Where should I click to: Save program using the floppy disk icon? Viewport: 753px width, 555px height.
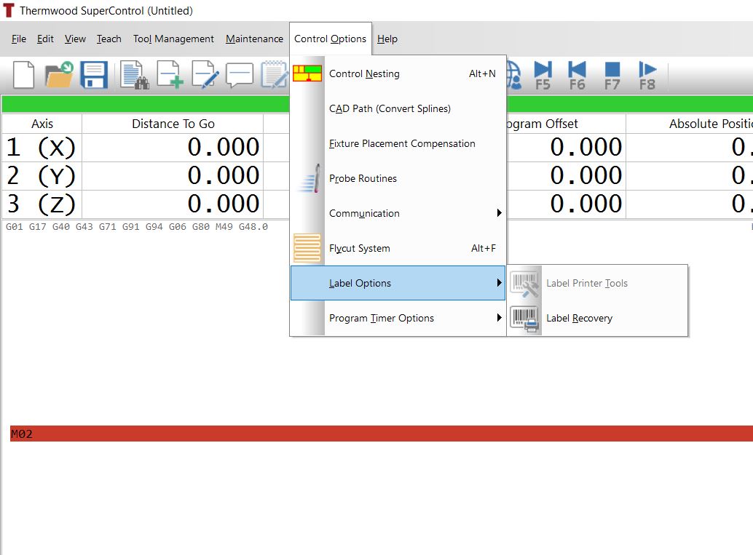coord(94,75)
